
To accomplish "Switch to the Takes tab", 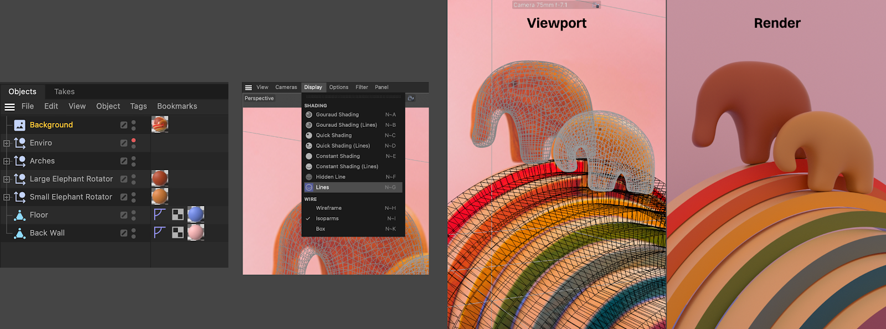I will 64,91.
